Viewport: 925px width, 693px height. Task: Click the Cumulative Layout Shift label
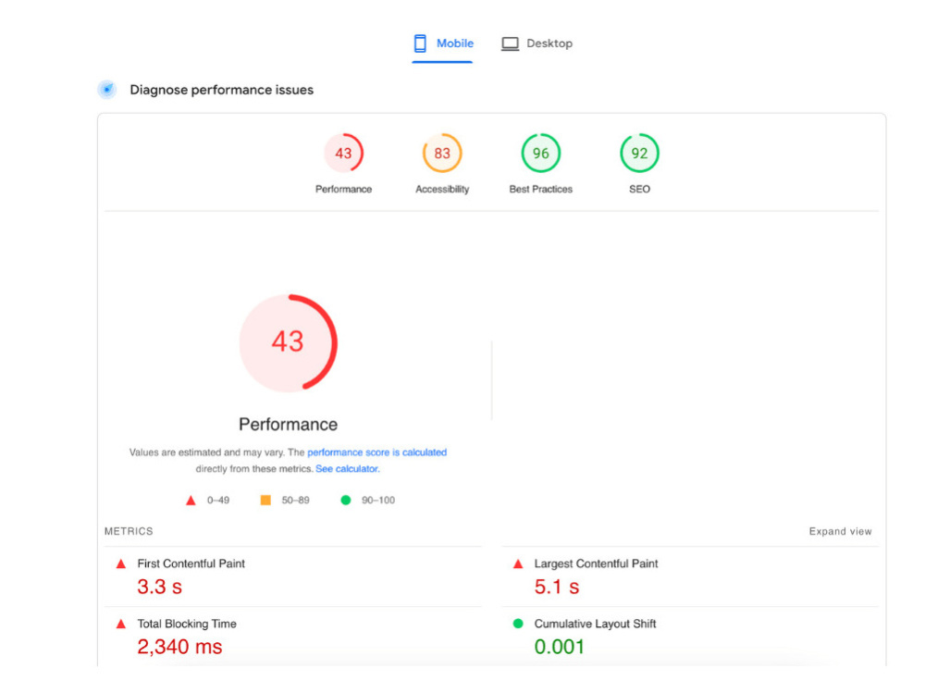[x=595, y=624]
